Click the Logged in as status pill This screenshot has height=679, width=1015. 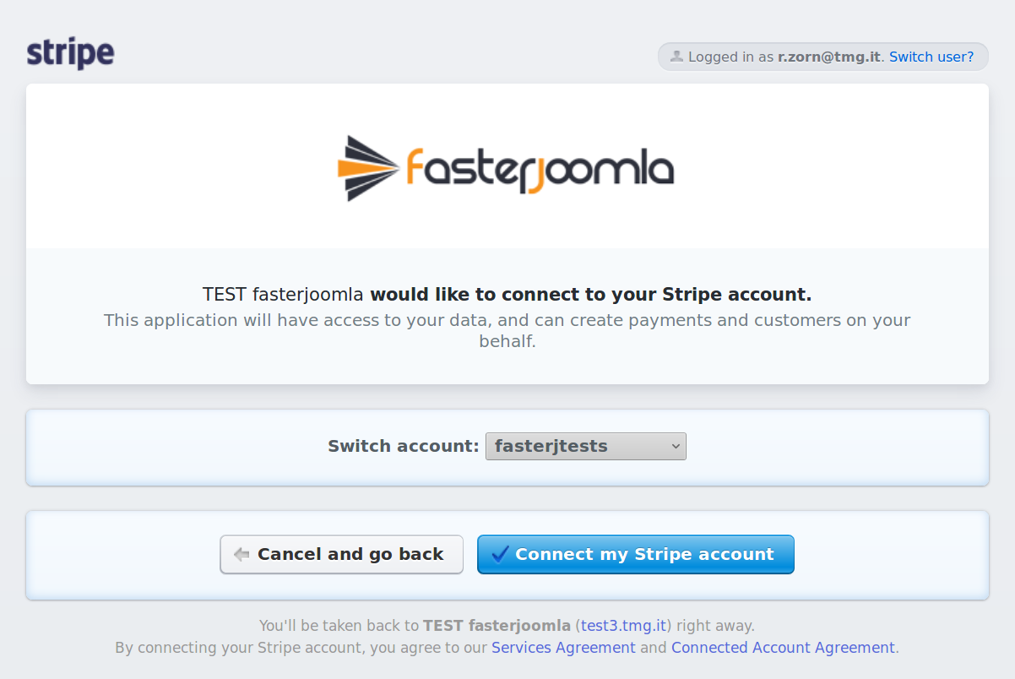point(823,57)
